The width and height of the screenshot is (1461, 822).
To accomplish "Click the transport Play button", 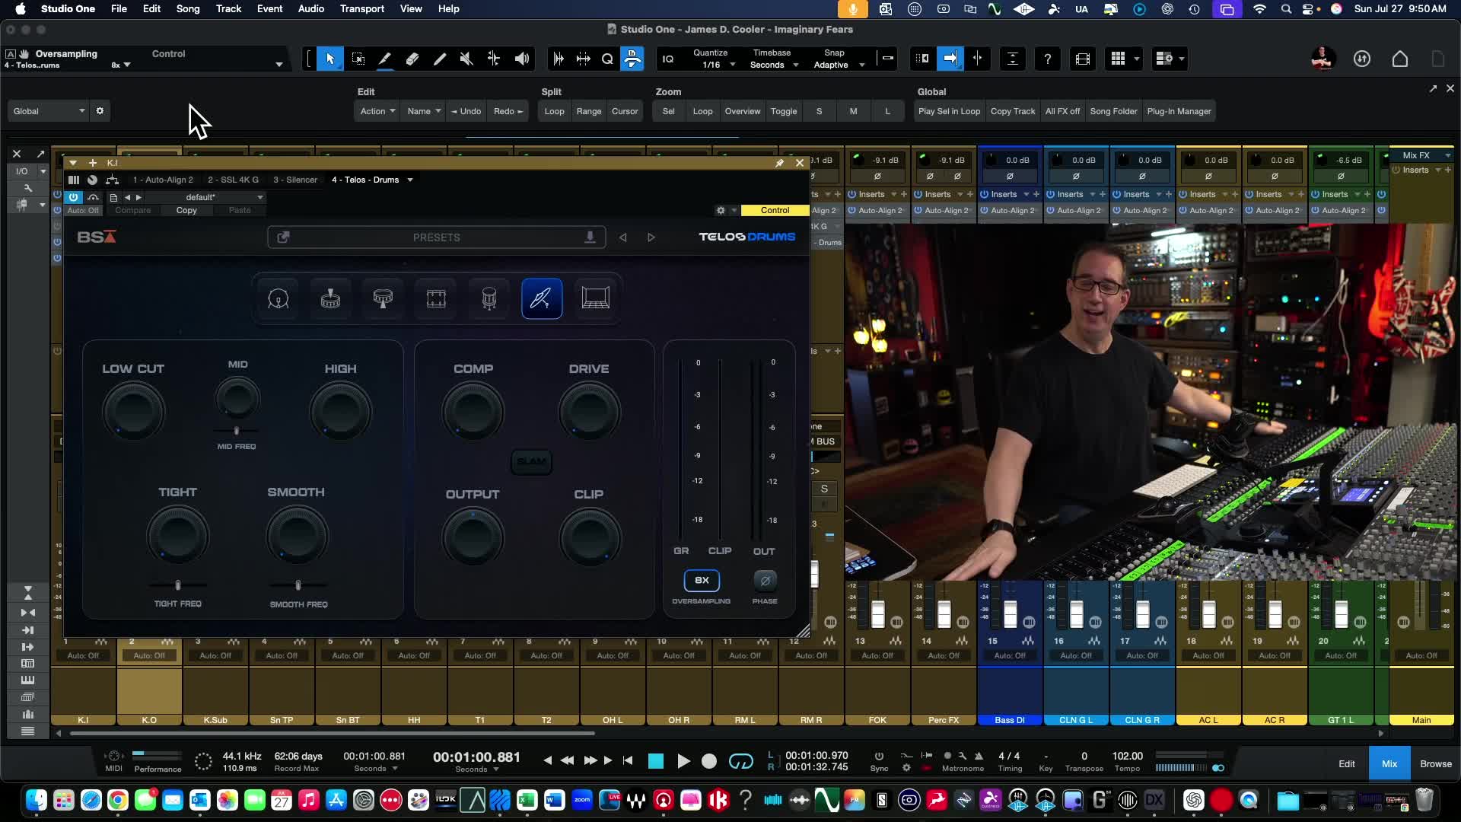I will [683, 761].
